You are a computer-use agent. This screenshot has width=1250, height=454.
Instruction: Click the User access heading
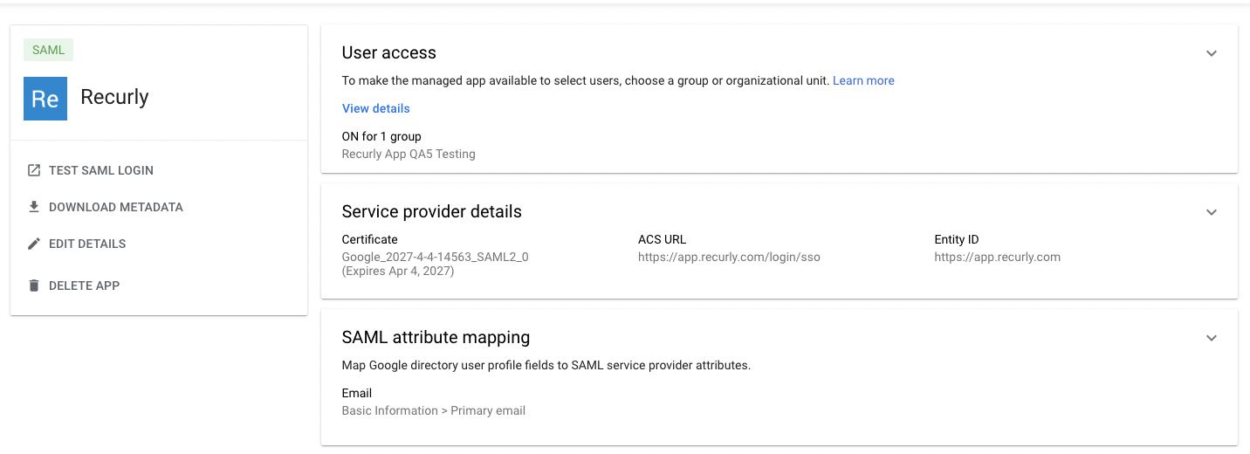tap(389, 52)
